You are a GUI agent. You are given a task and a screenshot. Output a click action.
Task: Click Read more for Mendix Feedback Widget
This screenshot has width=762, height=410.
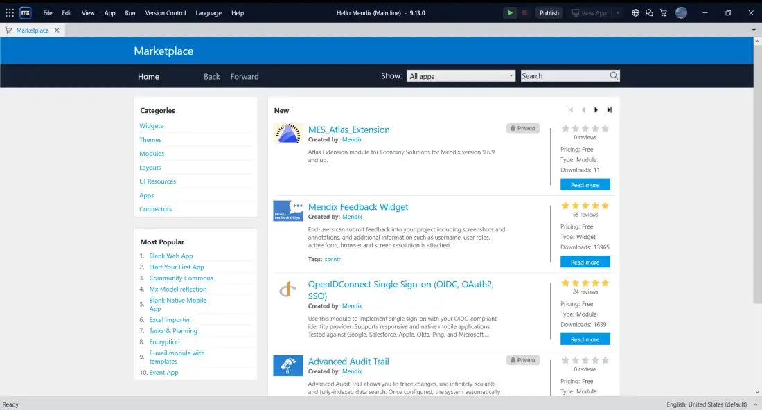click(x=585, y=262)
